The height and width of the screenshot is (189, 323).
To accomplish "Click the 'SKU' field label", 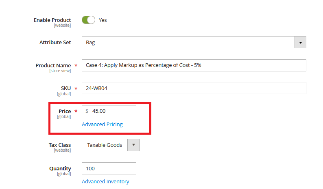I will (65, 88).
